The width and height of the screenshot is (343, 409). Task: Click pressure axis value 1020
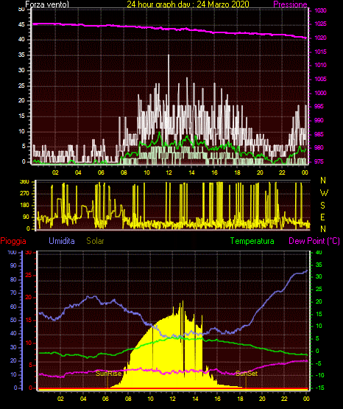click(320, 38)
